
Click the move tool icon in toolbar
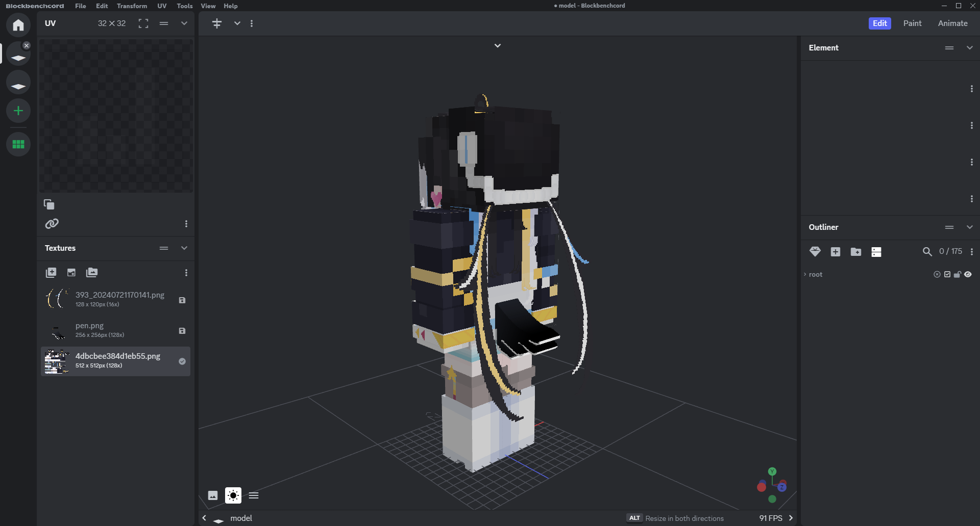(217, 23)
